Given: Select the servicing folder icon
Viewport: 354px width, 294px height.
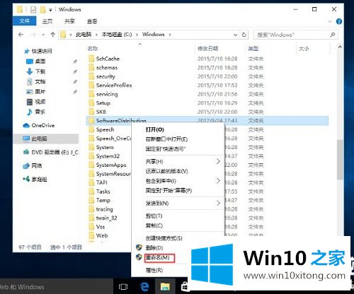Looking at the screenshot, I should coord(91,94).
